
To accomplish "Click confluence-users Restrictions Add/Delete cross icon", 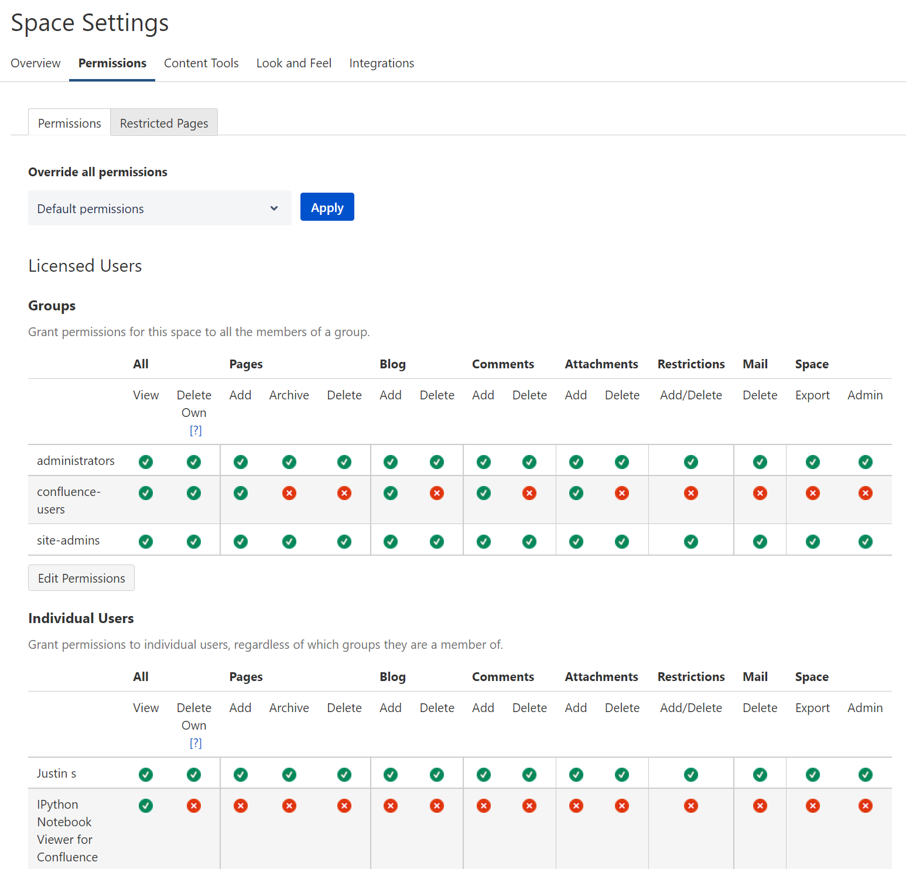I will coord(691,493).
